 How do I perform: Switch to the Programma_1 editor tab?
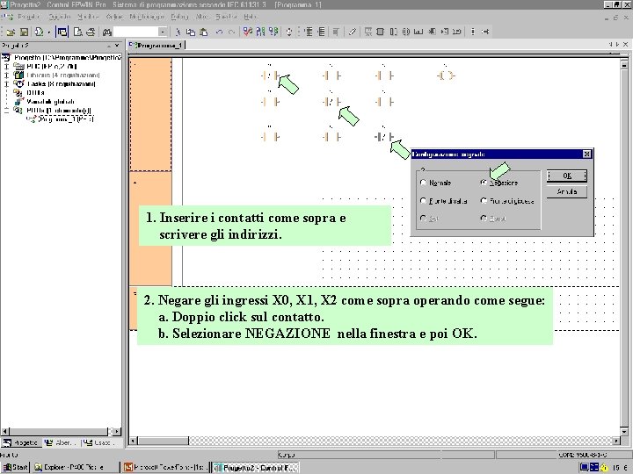coord(156,45)
